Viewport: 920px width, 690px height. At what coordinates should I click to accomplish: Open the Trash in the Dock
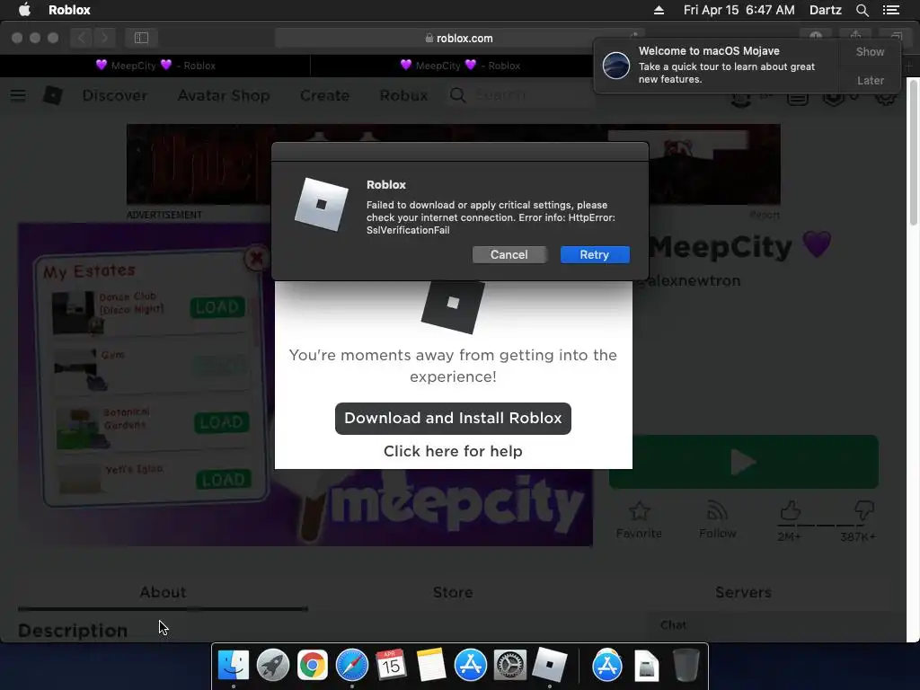(x=686, y=666)
